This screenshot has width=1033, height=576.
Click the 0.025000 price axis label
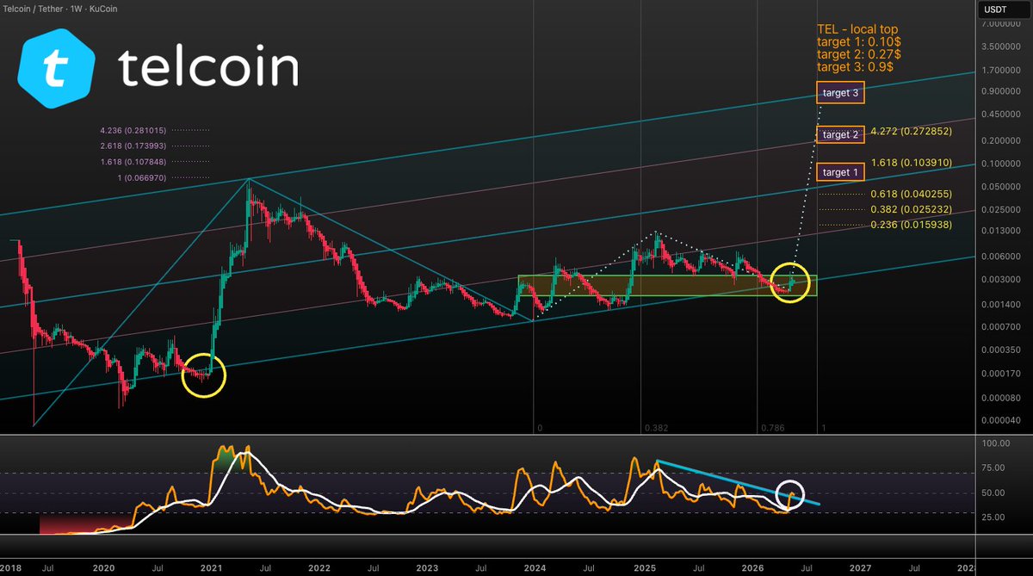coord(999,209)
